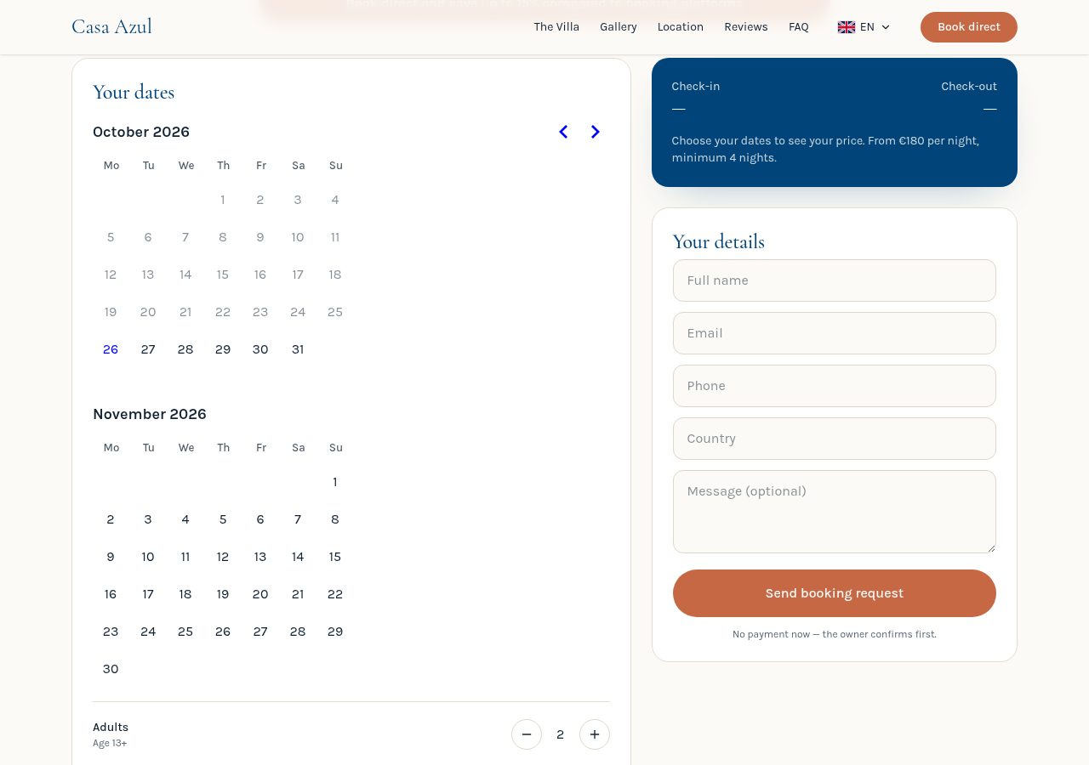Open the FAQ nav link

799,27
